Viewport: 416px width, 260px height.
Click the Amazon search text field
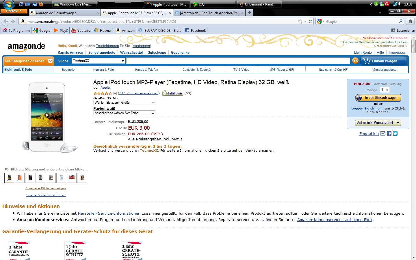(x=238, y=61)
